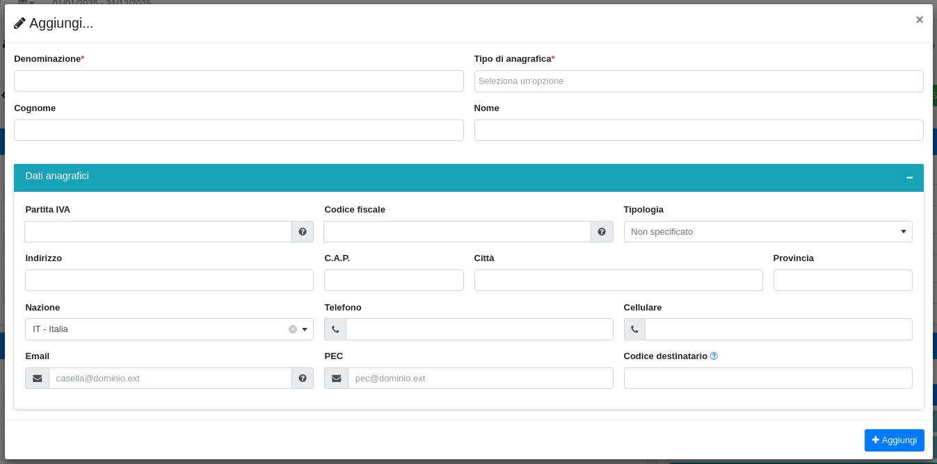Click the Cellulare phone icon
The image size is (937, 464).
pyautogui.click(x=634, y=330)
